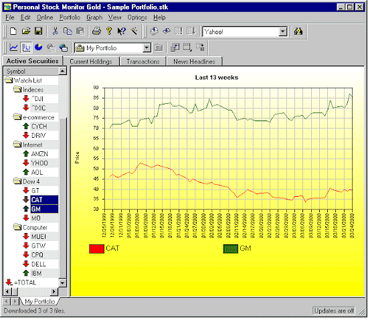Click the download quotes stack icon
This screenshot has height=318, width=368.
154,31
